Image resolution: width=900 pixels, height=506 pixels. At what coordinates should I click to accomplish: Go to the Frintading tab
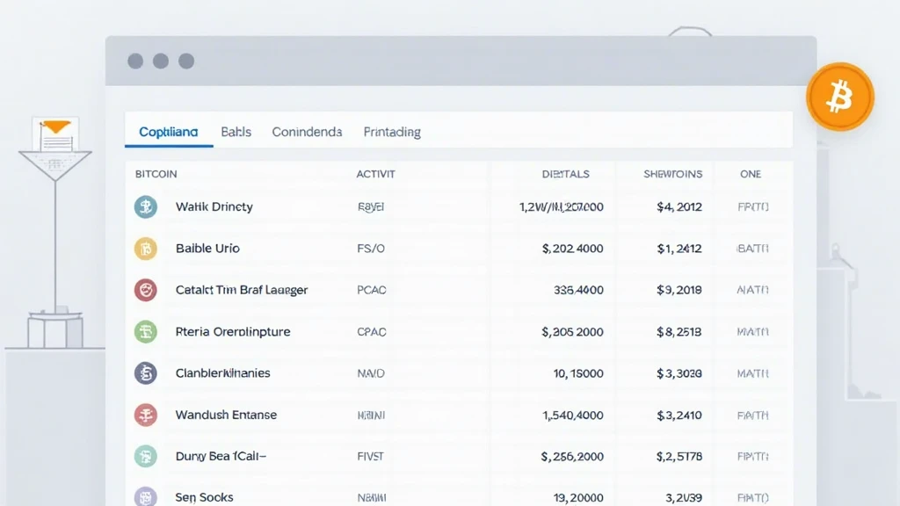(392, 132)
